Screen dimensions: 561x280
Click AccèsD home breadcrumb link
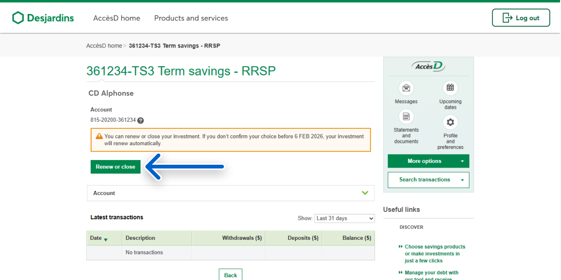pyautogui.click(x=104, y=46)
